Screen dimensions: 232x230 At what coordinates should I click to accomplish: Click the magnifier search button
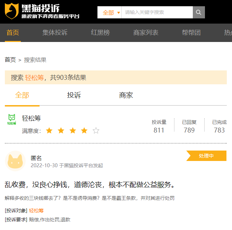[199, 12]
